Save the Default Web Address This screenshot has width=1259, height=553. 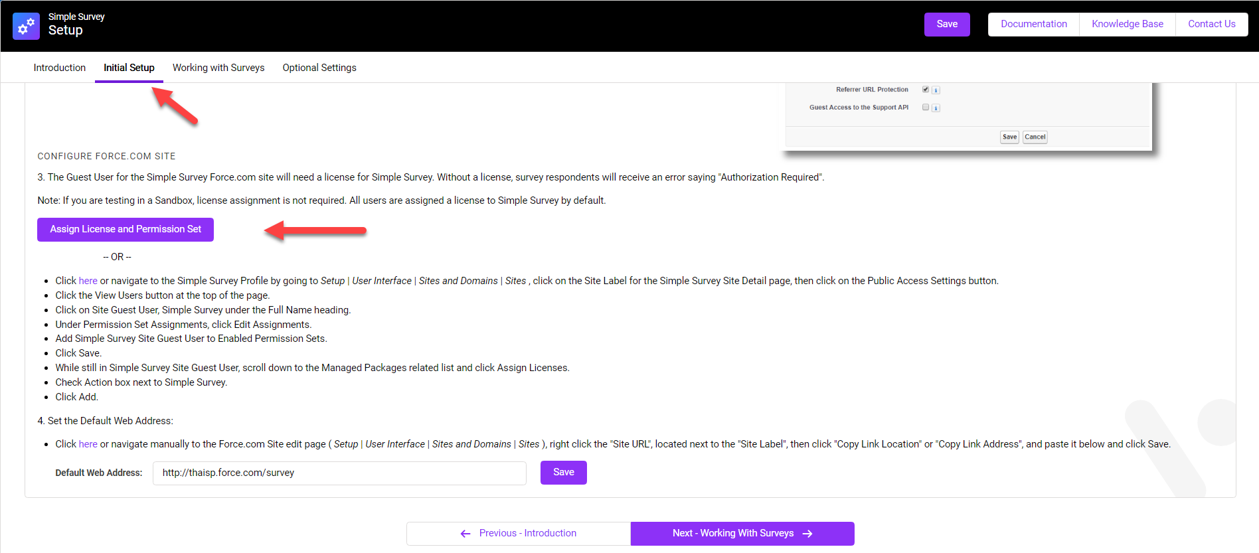564,473
